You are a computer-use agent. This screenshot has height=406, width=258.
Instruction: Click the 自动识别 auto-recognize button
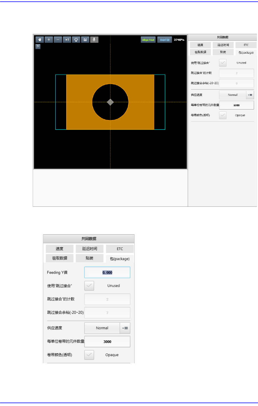[165, 40]
